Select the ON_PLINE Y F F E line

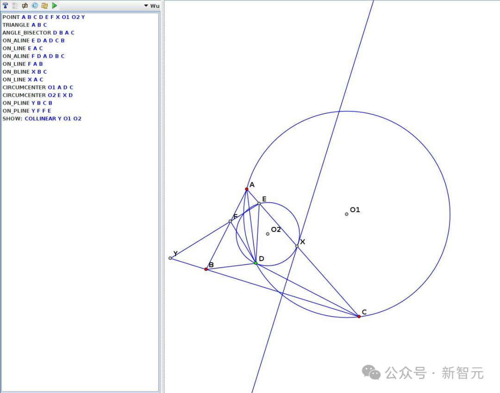(x=27, y=111)
